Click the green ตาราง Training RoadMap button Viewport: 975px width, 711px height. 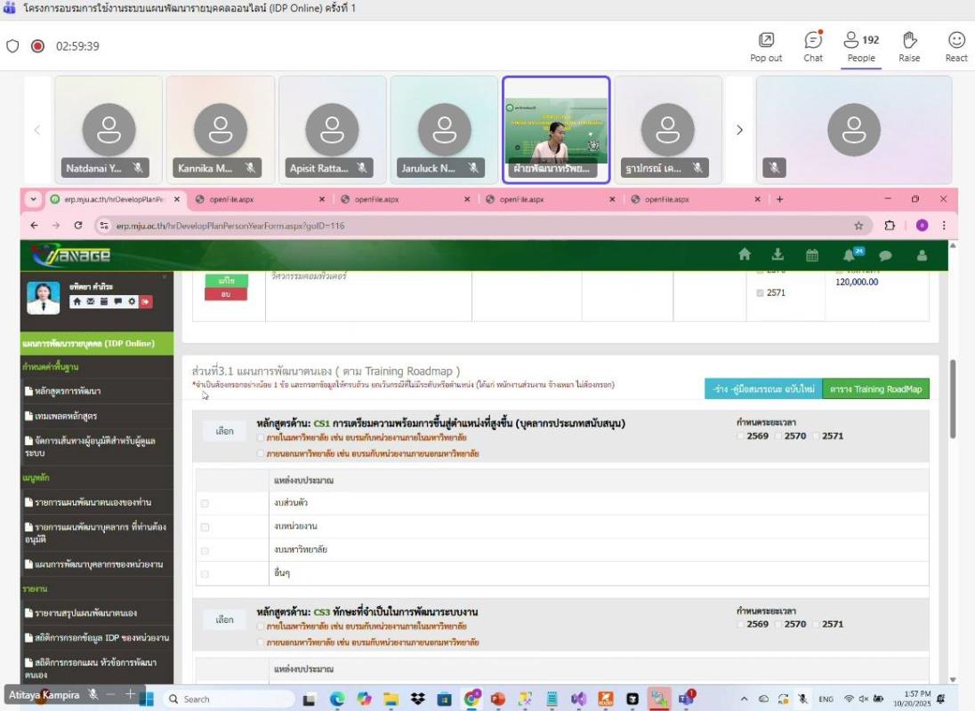click(x=875, y=389)
